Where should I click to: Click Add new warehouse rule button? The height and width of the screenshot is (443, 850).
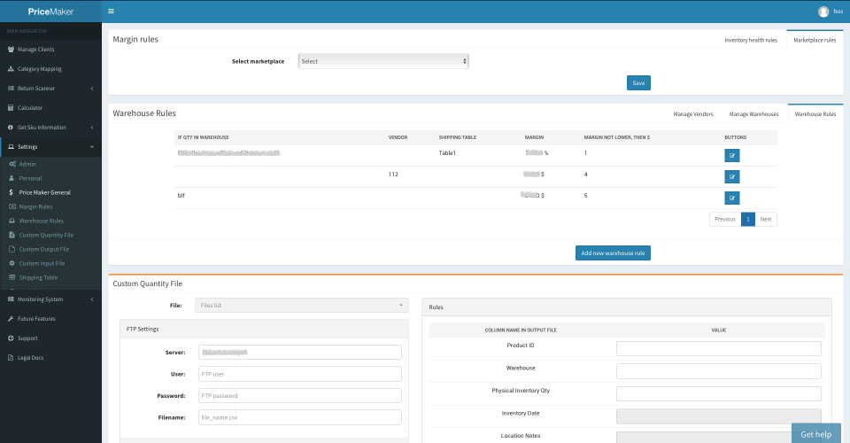click(613, 253)
